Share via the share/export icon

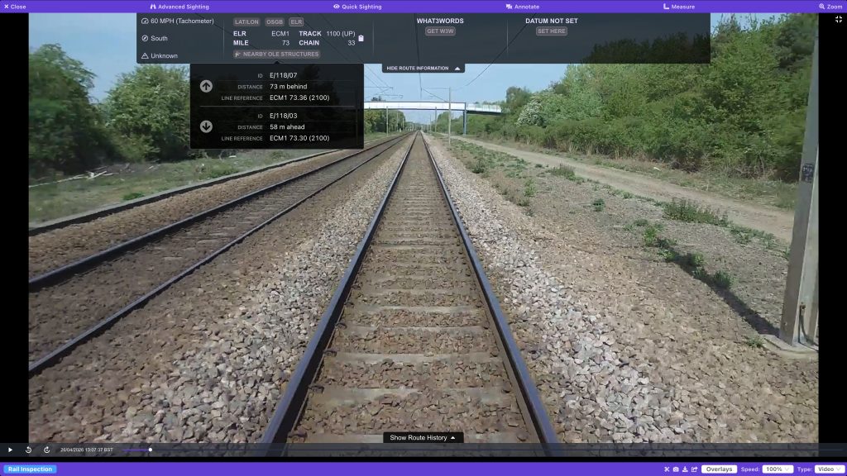[x=695, y=469]
